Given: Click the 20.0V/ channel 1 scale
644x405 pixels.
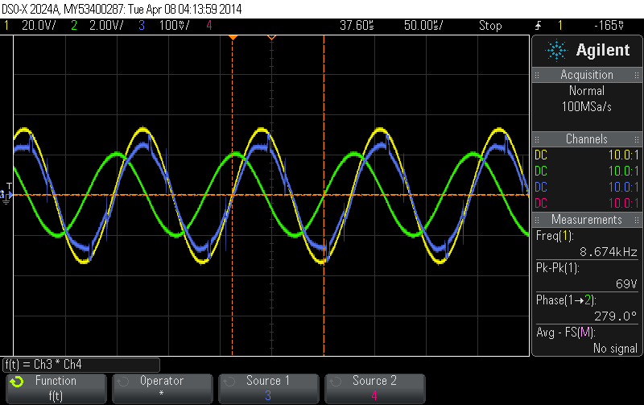Looking at the screenshot, I should click(39, 26).
